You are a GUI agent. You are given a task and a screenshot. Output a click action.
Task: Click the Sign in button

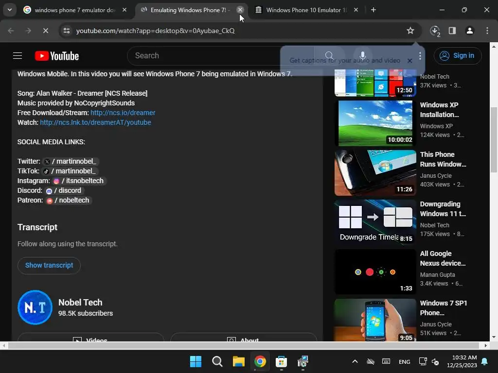pyautogui.click(x=458, y=56)
